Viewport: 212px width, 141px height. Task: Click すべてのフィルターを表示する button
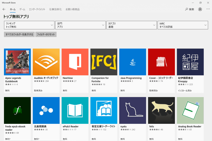(19, 34)
